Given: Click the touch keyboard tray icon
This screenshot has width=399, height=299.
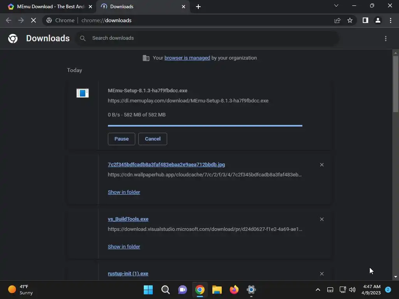Looking at the screenshot, I should pos(330,290).
